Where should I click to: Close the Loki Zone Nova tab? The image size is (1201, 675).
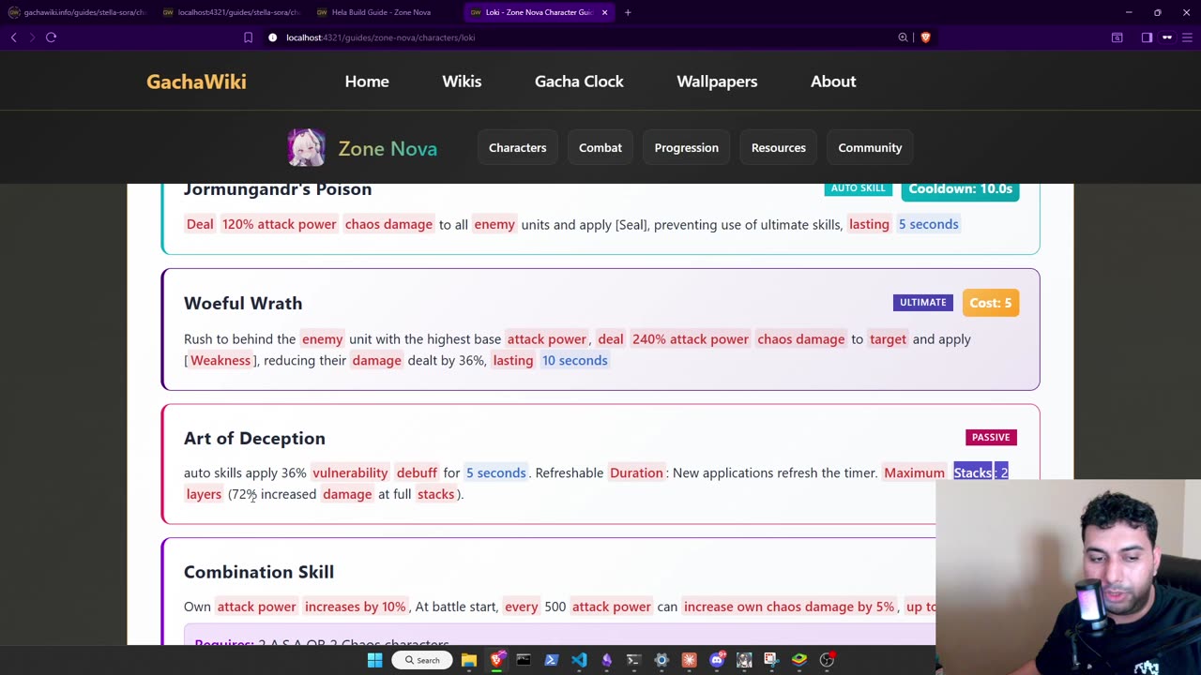point(604,12)
